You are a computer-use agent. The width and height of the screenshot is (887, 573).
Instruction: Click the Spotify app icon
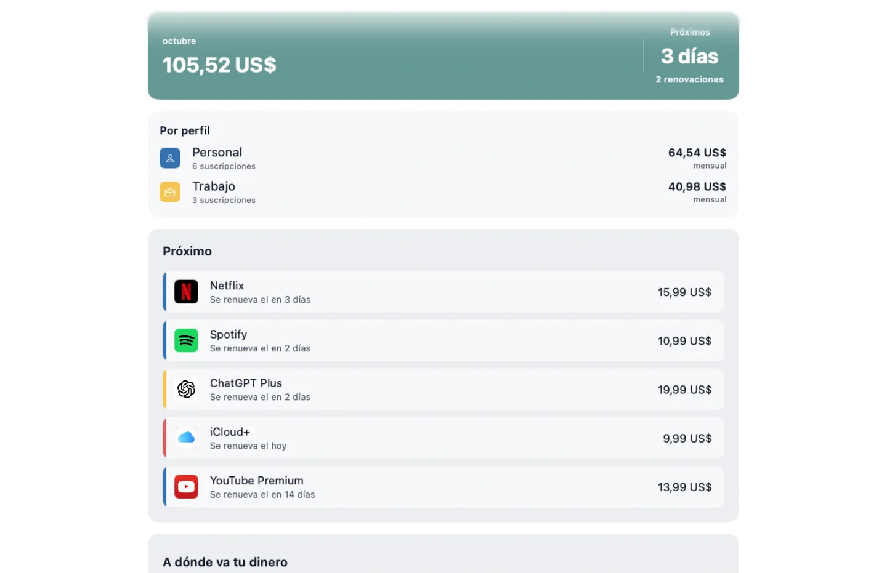pos(186,340)
